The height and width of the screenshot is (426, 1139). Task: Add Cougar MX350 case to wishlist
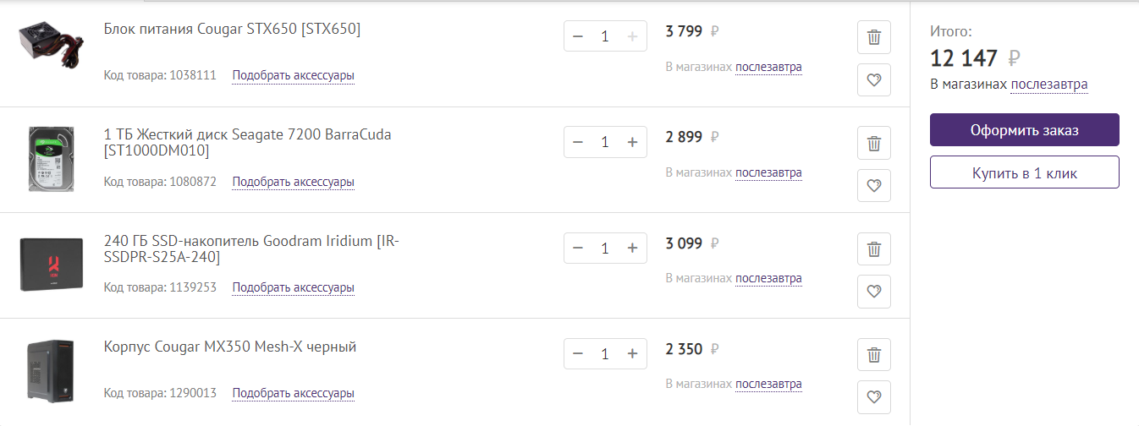click(x=874, y=397)
